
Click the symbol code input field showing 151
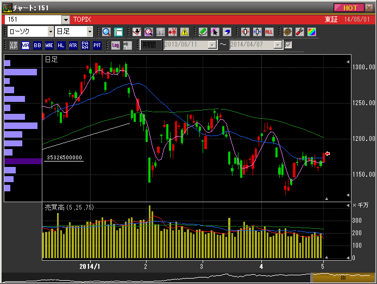33,20
